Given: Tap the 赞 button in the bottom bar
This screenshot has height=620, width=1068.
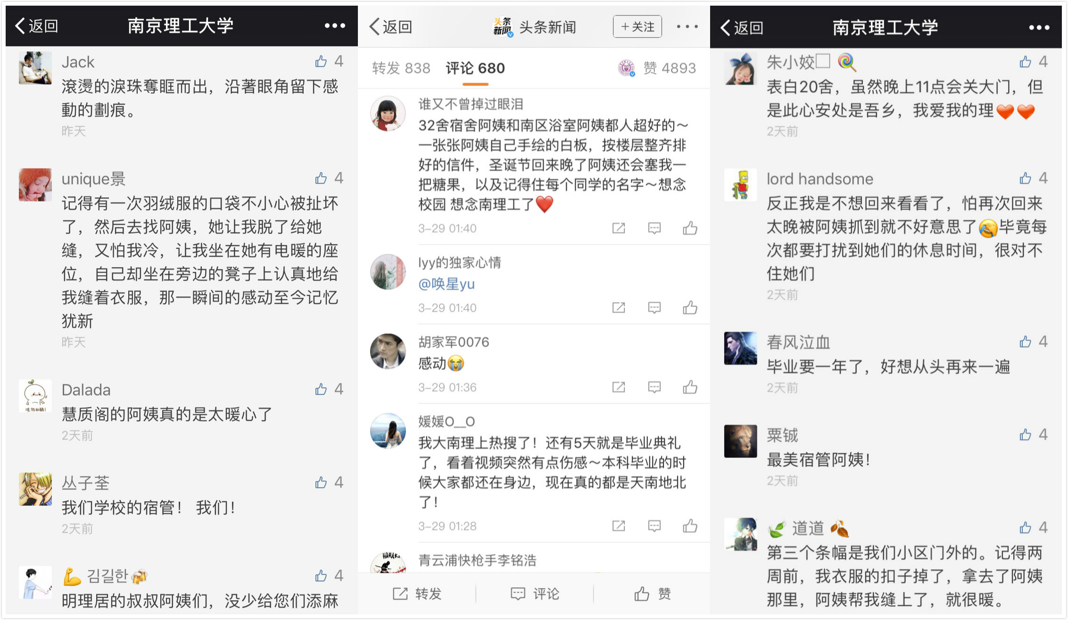Looking at the screenshot, I should pyautogui.click(x=653, y=594).
